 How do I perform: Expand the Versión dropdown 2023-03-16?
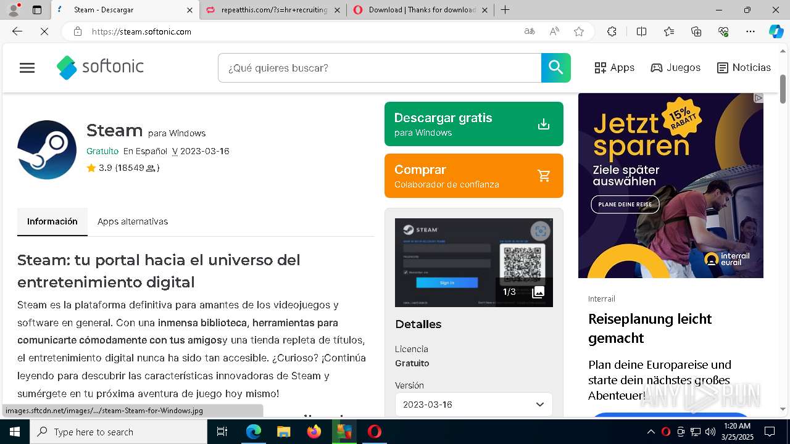[x=474, y=405]
